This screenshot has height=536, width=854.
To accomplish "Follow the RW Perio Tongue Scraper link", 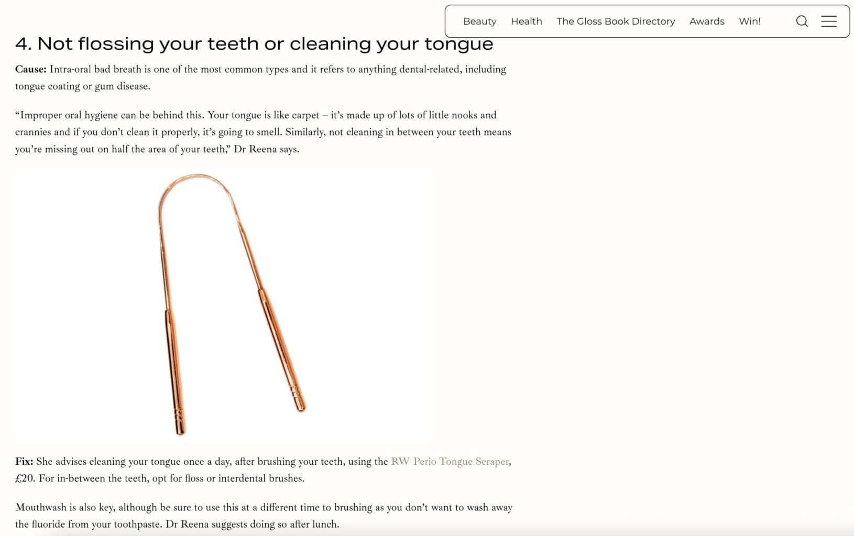I will pyautogui.click(x=450, y=461).
